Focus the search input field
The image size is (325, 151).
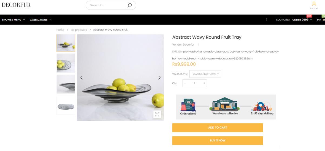pos(107,5)
